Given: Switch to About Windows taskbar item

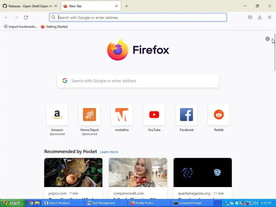Looking at the screenshot, I should 63,203.
